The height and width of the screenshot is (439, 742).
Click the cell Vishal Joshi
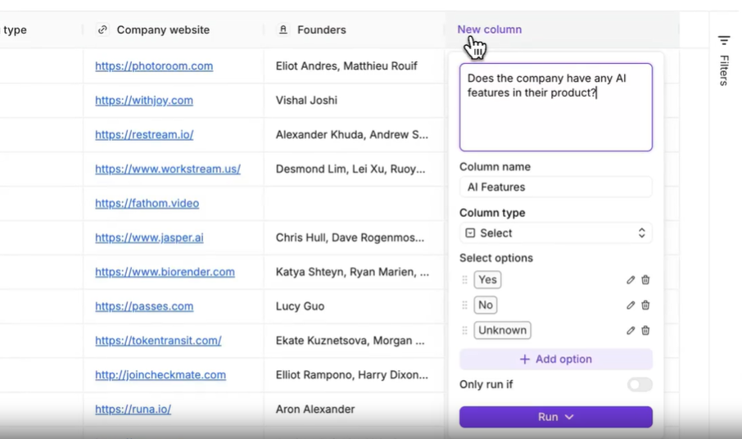click(354, 100)
